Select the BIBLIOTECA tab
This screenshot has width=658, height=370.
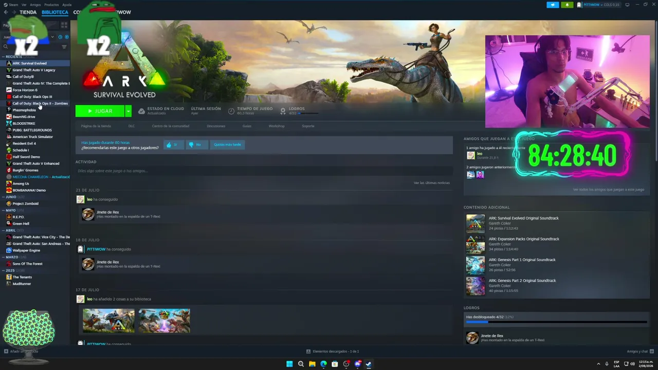54,12
